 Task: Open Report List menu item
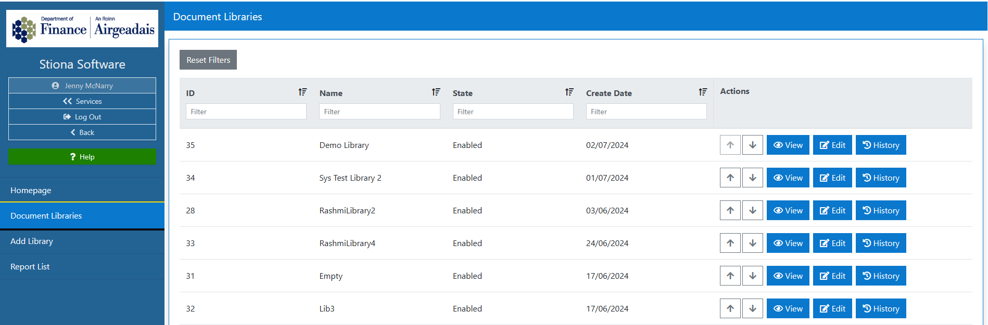(82, 266)
